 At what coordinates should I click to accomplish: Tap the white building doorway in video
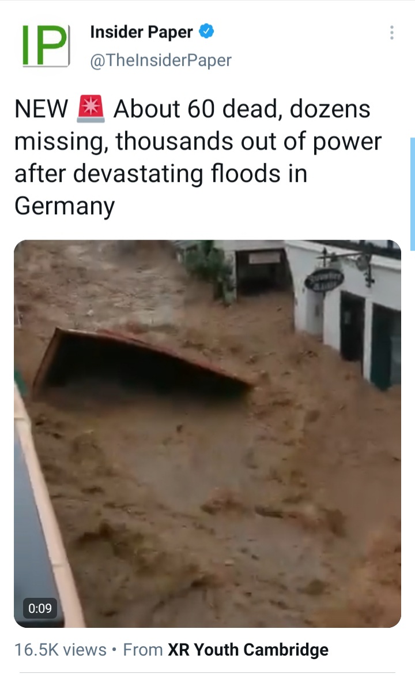pyautogui.click(x=352, y=326)
